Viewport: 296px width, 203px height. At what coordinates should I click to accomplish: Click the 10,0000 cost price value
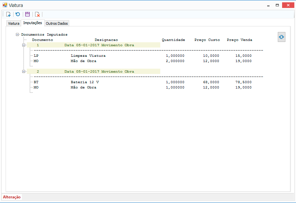[x=211, y=56]
